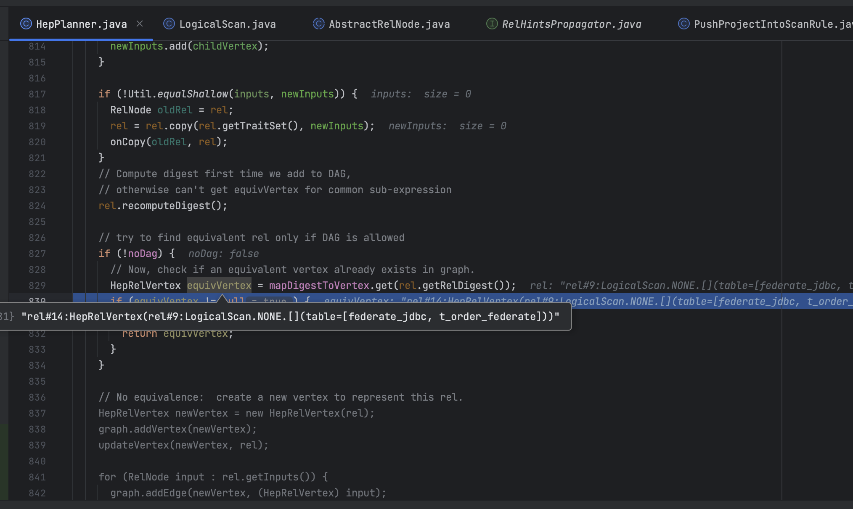Click the recomputeDigest method call
This screenshot has width=853, height=509.
166,206
